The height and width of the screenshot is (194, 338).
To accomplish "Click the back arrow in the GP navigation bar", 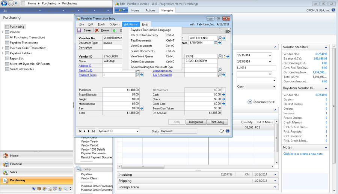I will tap(4, 3).
